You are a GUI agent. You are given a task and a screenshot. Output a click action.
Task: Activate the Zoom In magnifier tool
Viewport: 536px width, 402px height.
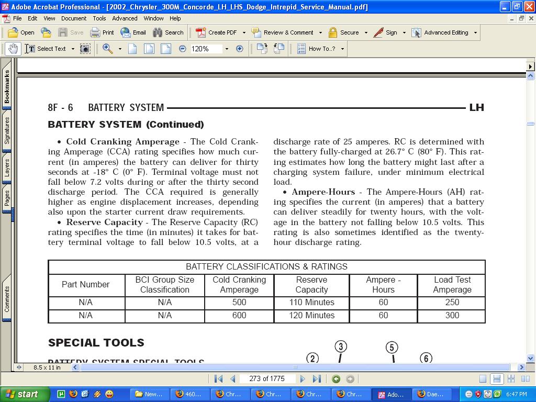point(107,49)
